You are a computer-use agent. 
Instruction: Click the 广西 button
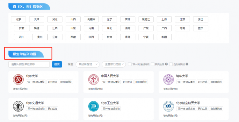pyautogui.click(x=164, y=28)
